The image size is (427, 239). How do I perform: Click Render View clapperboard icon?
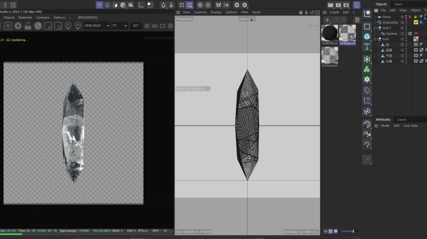[x=330, y=5]
